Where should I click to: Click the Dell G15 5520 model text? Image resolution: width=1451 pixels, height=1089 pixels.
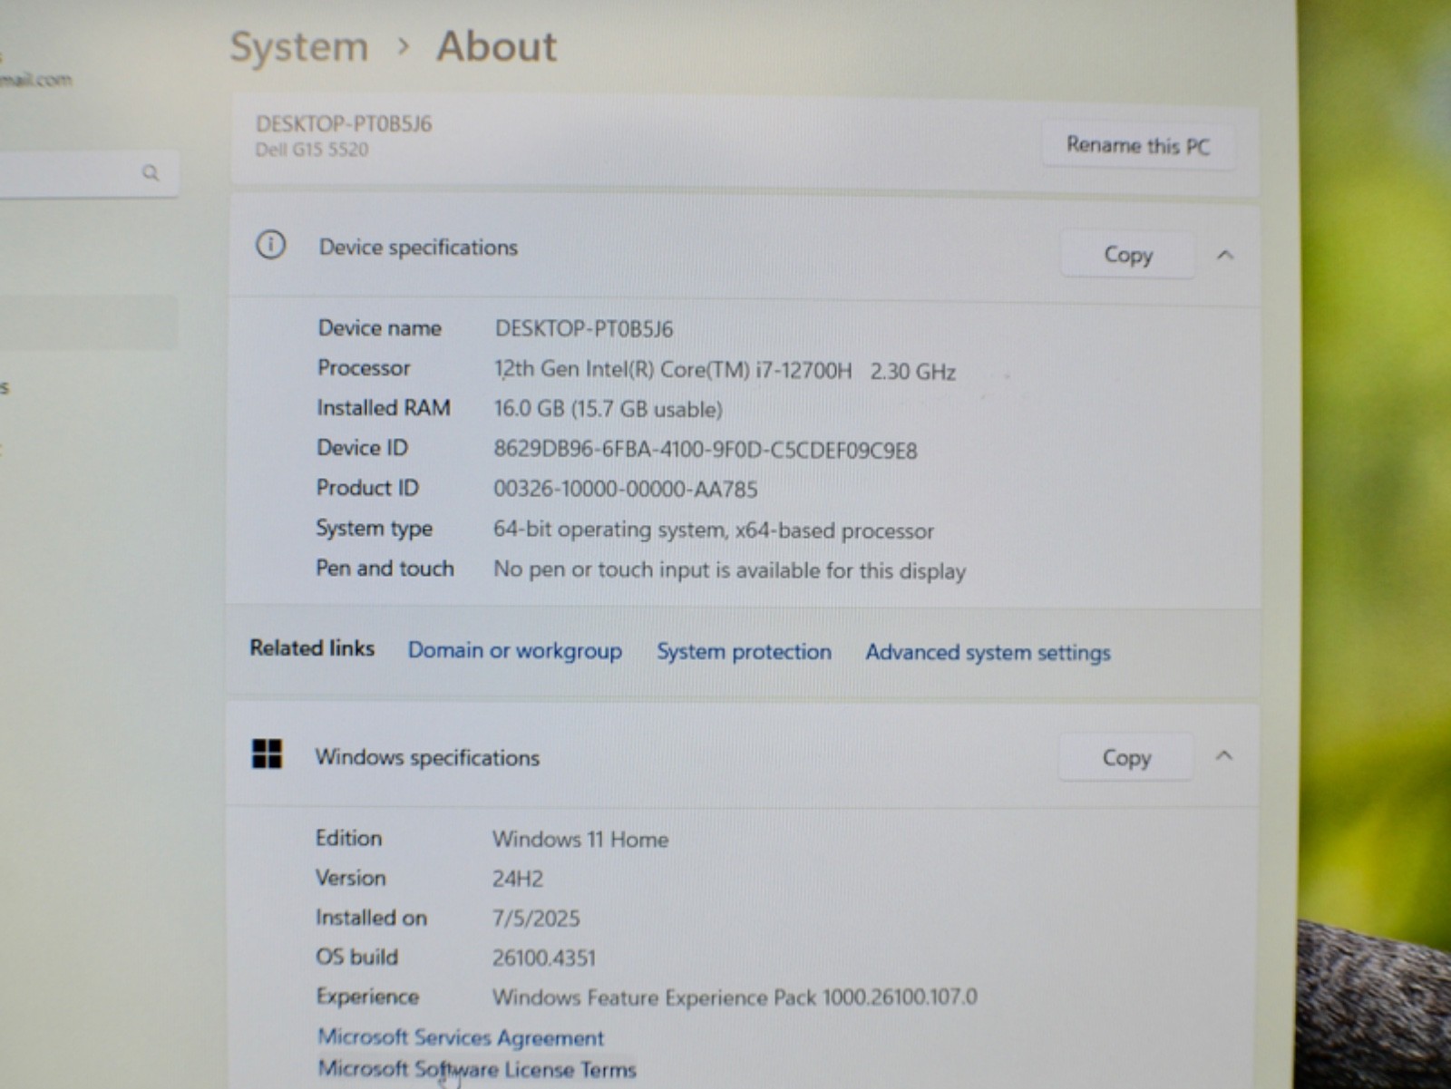point(312,150)
